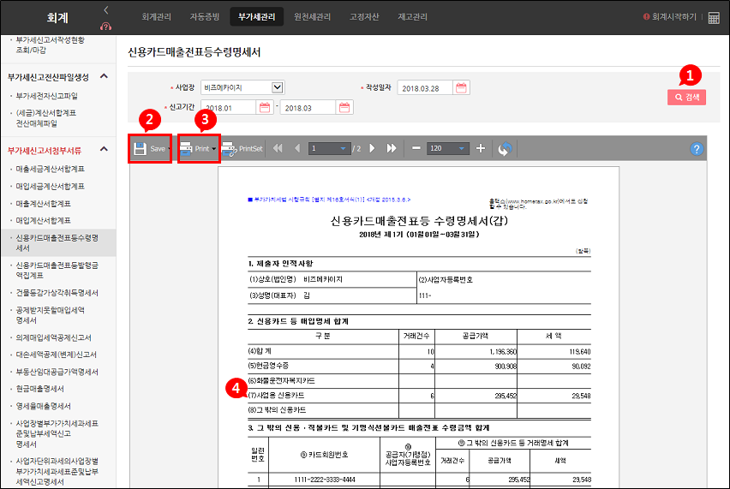The image size is (730, 489).
Task: Open 매출세금계산서합계표 in sidebar
Action: 51,169
